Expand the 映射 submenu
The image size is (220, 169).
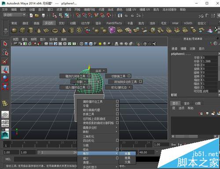(98, 132)
